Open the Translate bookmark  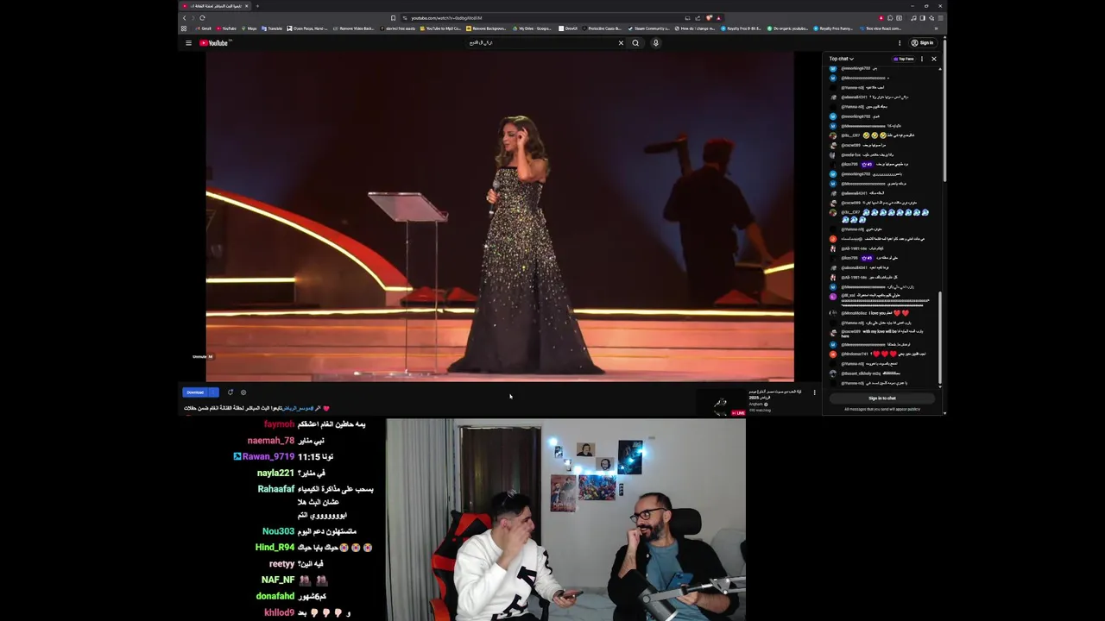click(273, 28)
